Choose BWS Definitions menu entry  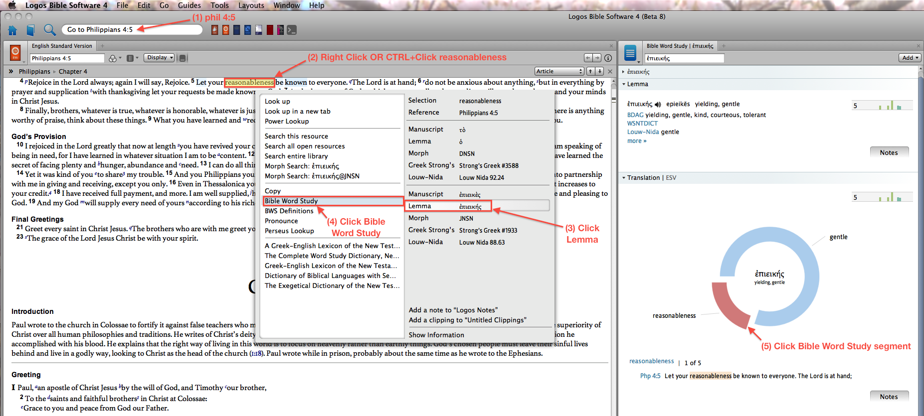tap(289, 211)
